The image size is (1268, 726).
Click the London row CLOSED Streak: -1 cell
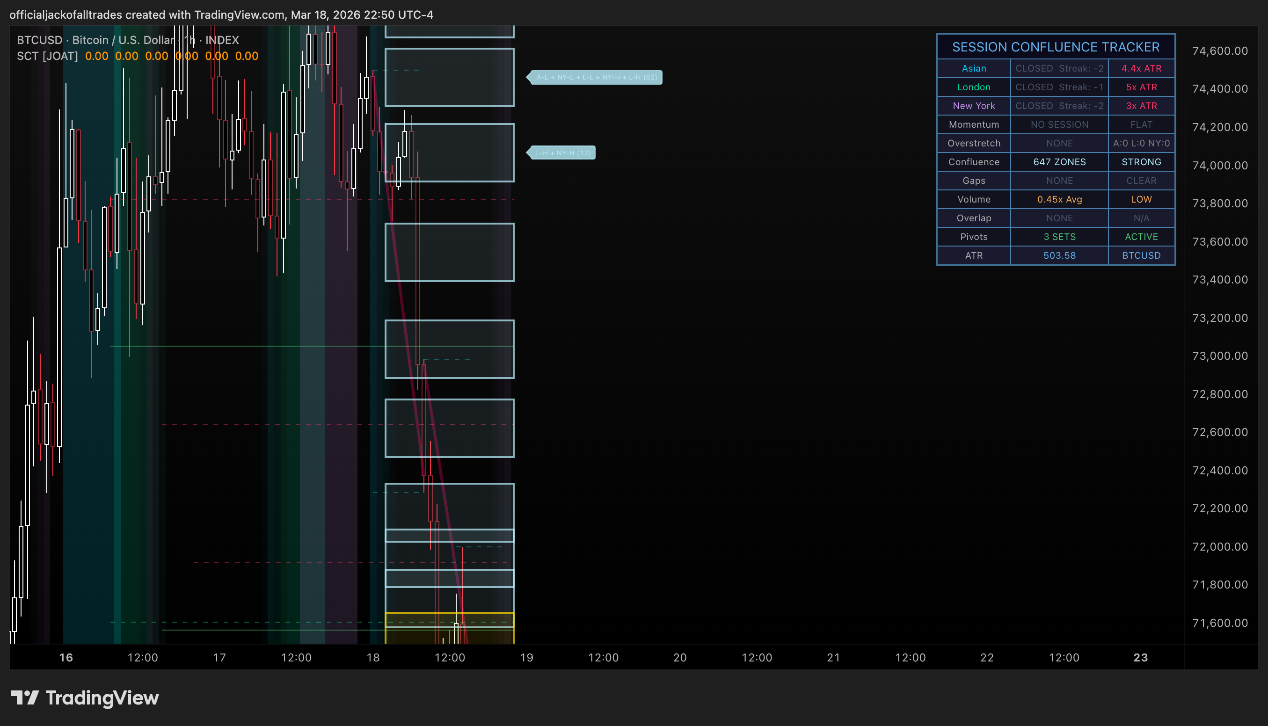[1059, 87]
